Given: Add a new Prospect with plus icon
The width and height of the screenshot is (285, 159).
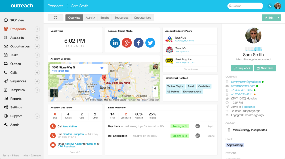Looking at the screenshot, I should pos(37,29).
